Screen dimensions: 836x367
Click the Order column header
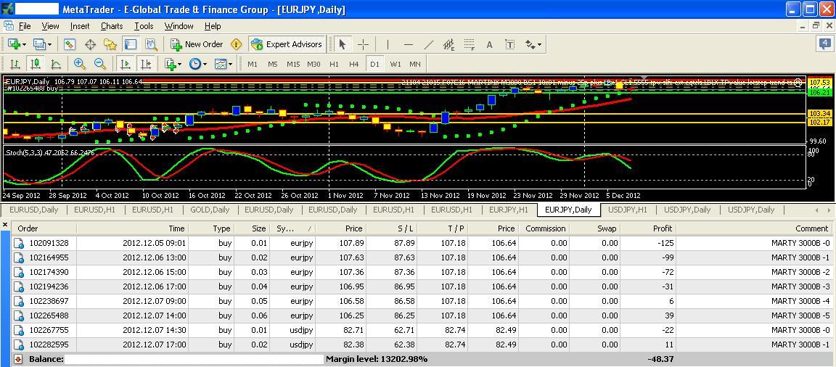[x=44, y=228]
